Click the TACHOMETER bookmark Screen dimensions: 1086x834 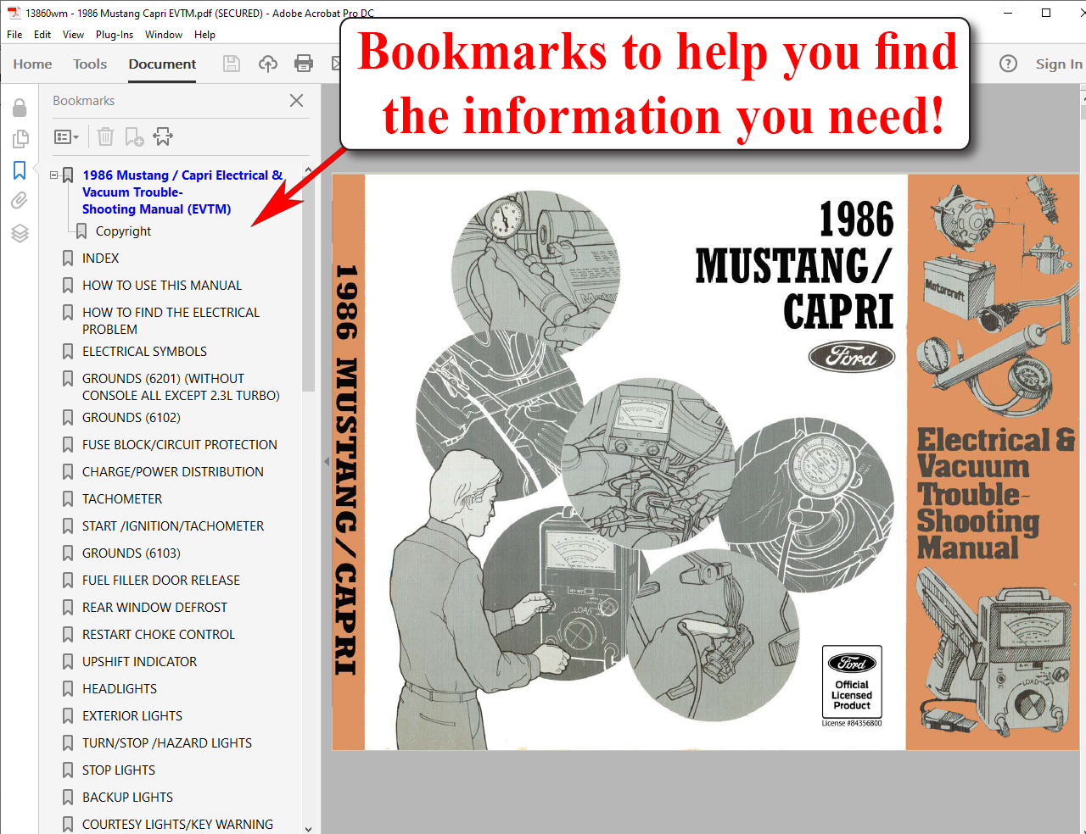point(122,499)
